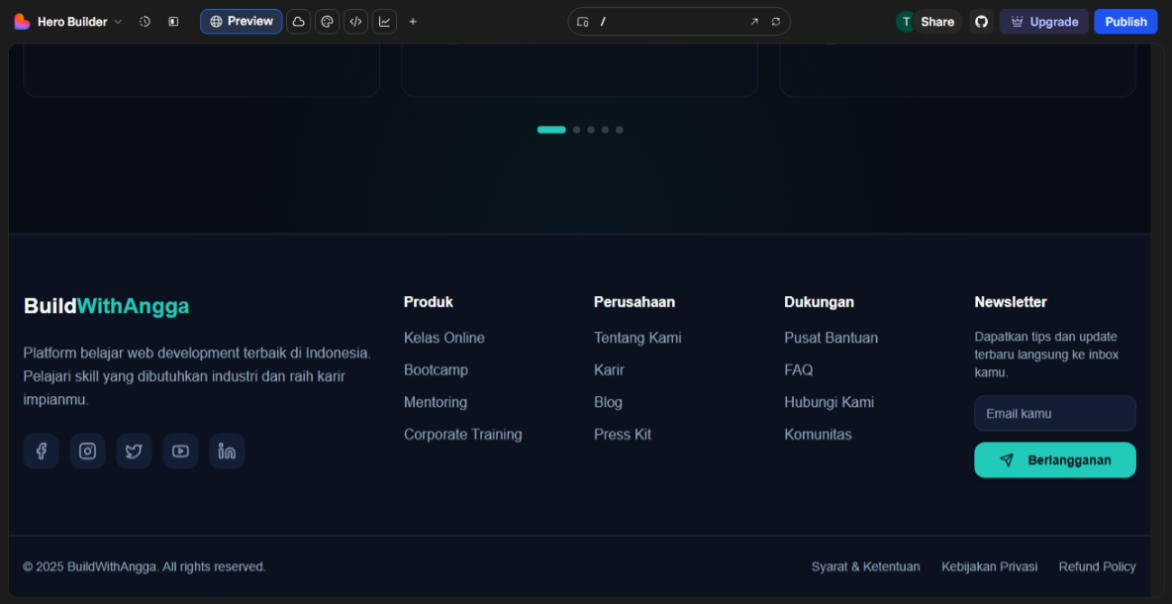The height and width of the screenshot is (604, 1172).
Task: Click the Email kamu input field
Action: tap(1054, 414)
